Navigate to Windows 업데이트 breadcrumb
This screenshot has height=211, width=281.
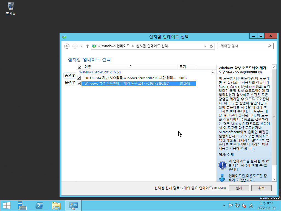tap(116, 46)
